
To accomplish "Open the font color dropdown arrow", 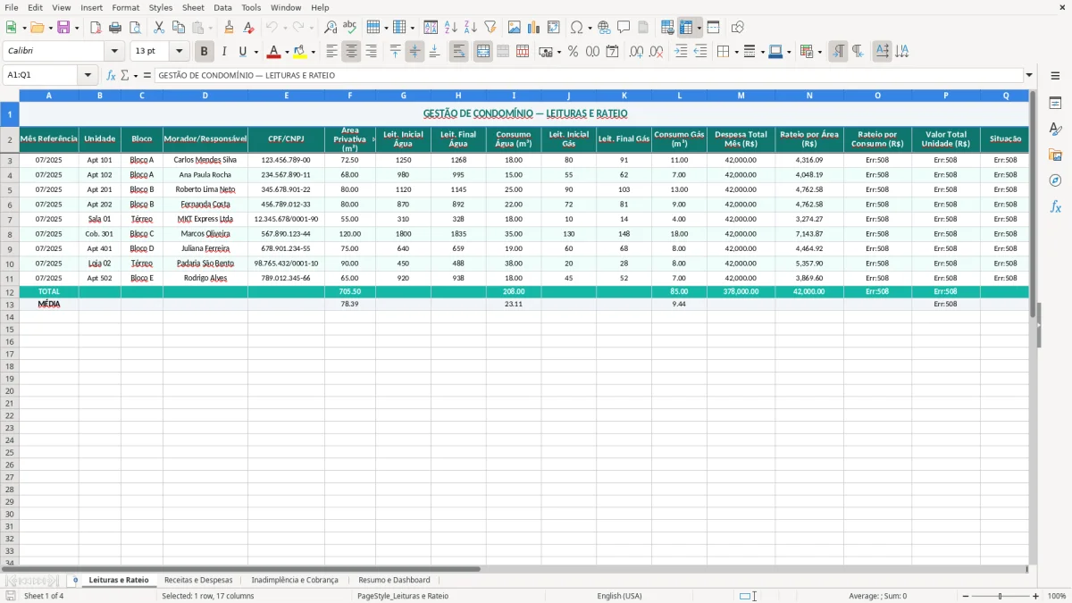I will pyautogui.click(x=287, y=52).
